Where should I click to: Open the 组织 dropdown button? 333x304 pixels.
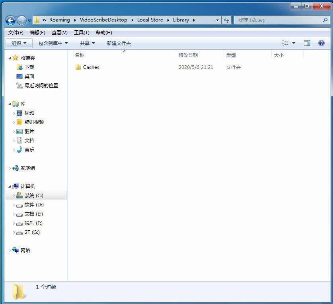[19, 43]
